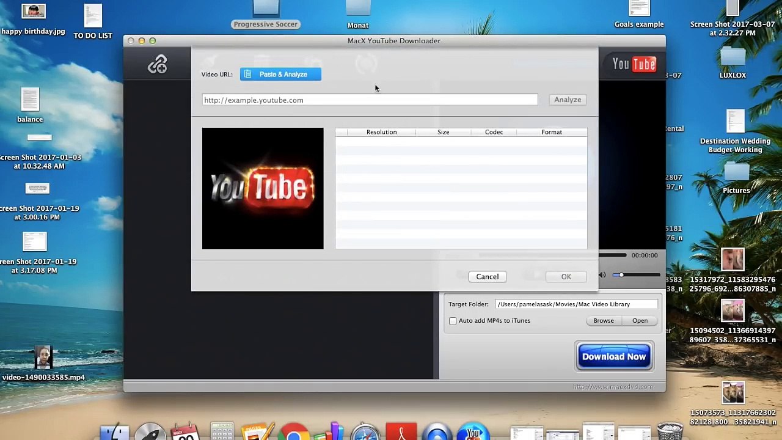782x440 pixels.
Task: Select the Pictures folder on desktop
Action: point(736,178)
